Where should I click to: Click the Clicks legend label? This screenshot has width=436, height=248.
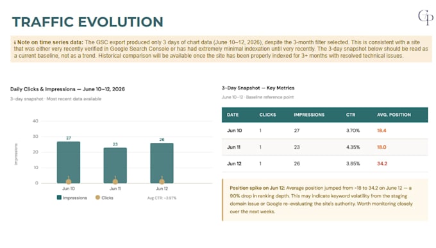pos(107,197)
